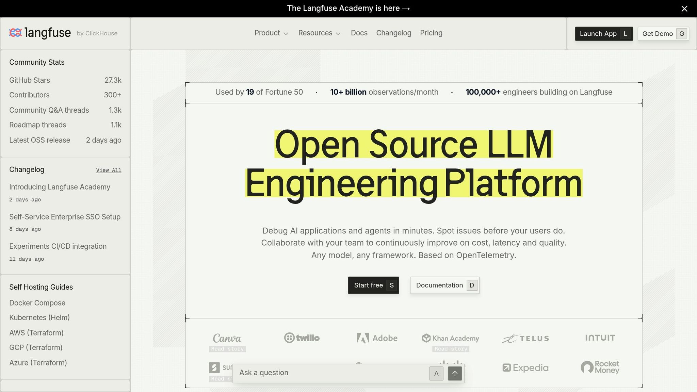Expand the Resources dropdown menu

(319, 33)
